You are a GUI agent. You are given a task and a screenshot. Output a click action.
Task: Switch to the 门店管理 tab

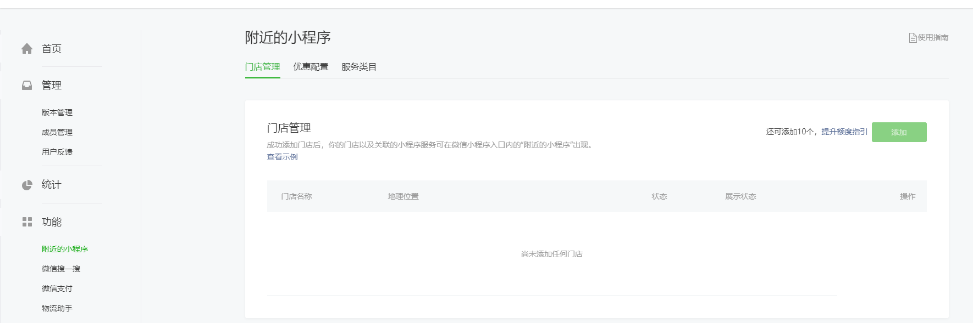click(263, 67)
